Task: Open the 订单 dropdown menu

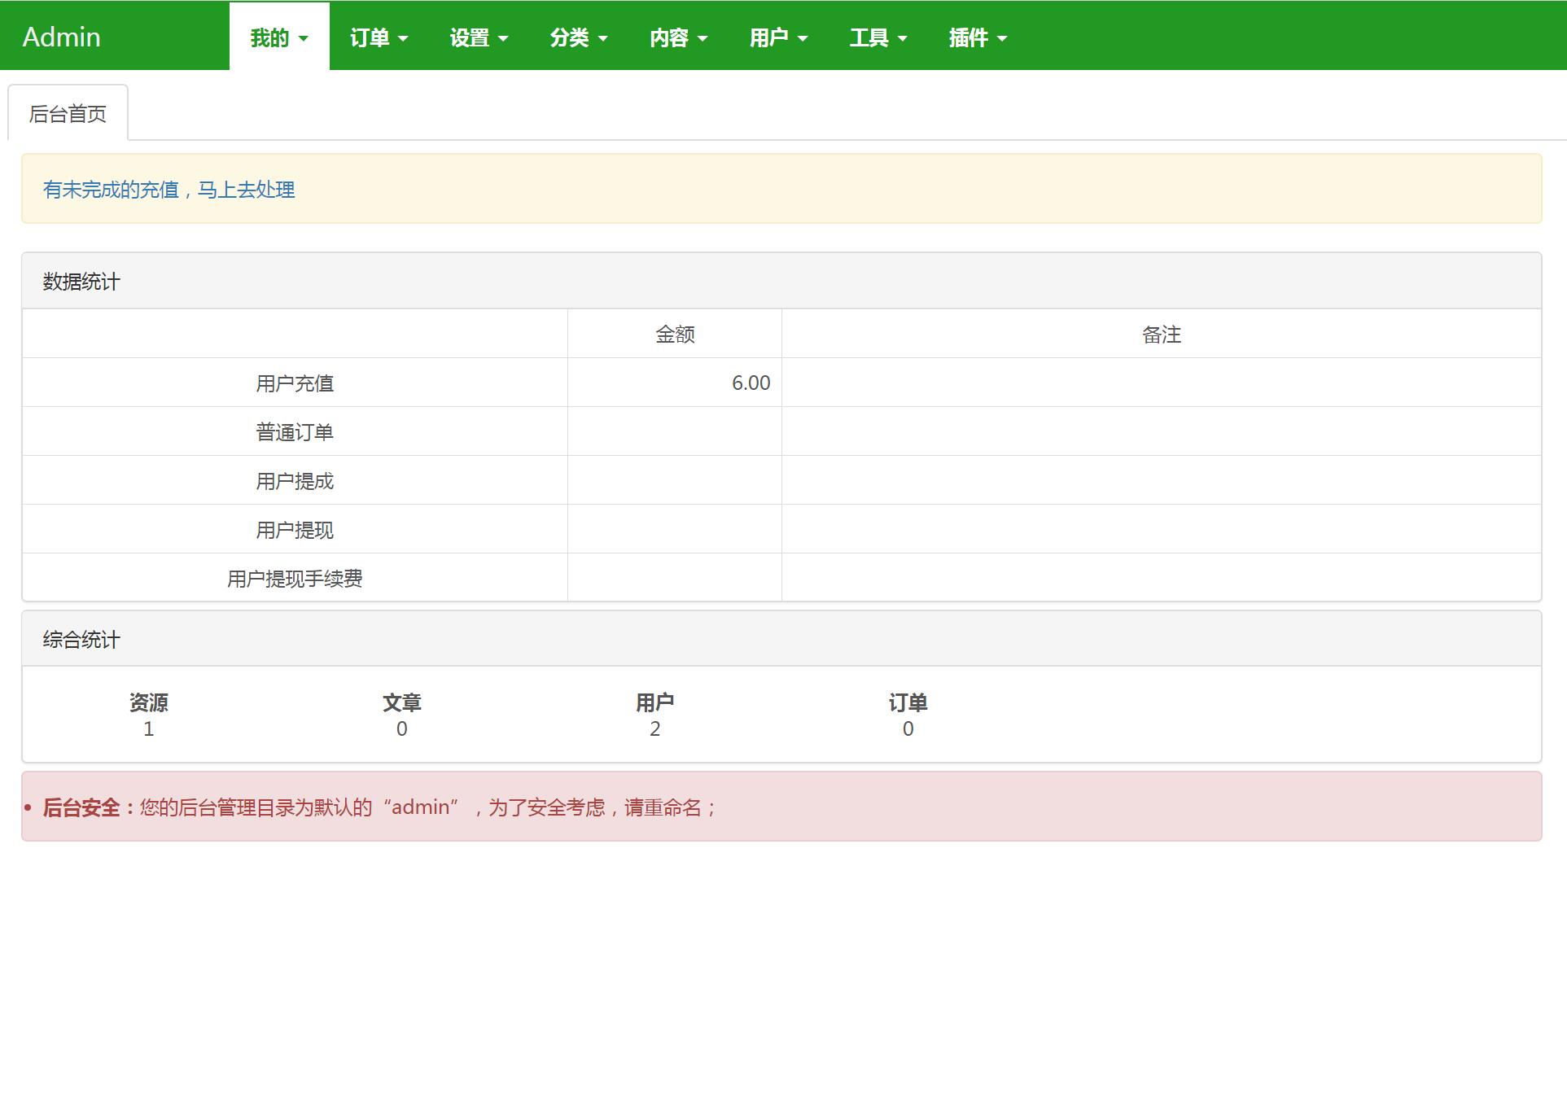Action: tap(379, 37)
